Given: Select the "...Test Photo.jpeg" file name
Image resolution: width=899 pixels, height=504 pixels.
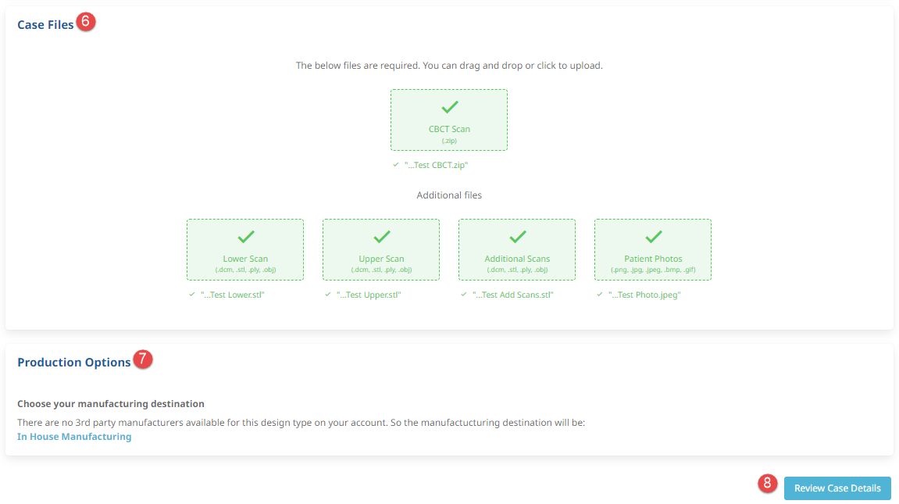Looking at the screenshot, I should (x=645, y=295).
